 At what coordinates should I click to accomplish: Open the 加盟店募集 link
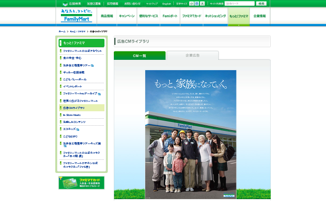click(x=94, y=4)
